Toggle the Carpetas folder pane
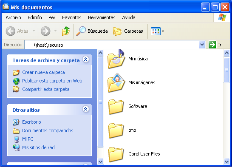The width and height of the screenshot is (232, 167). 128,31
